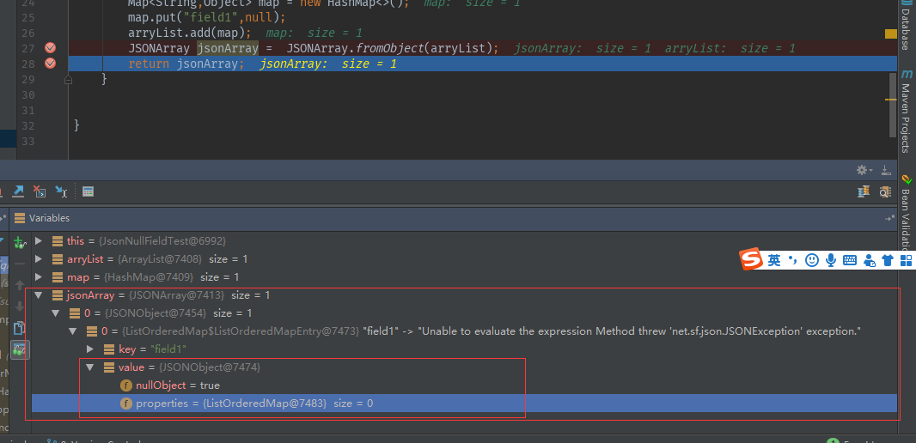Screen dimensions: 916x443
Task: Click the New Watch plus icon
Action: tap(20, 241)
